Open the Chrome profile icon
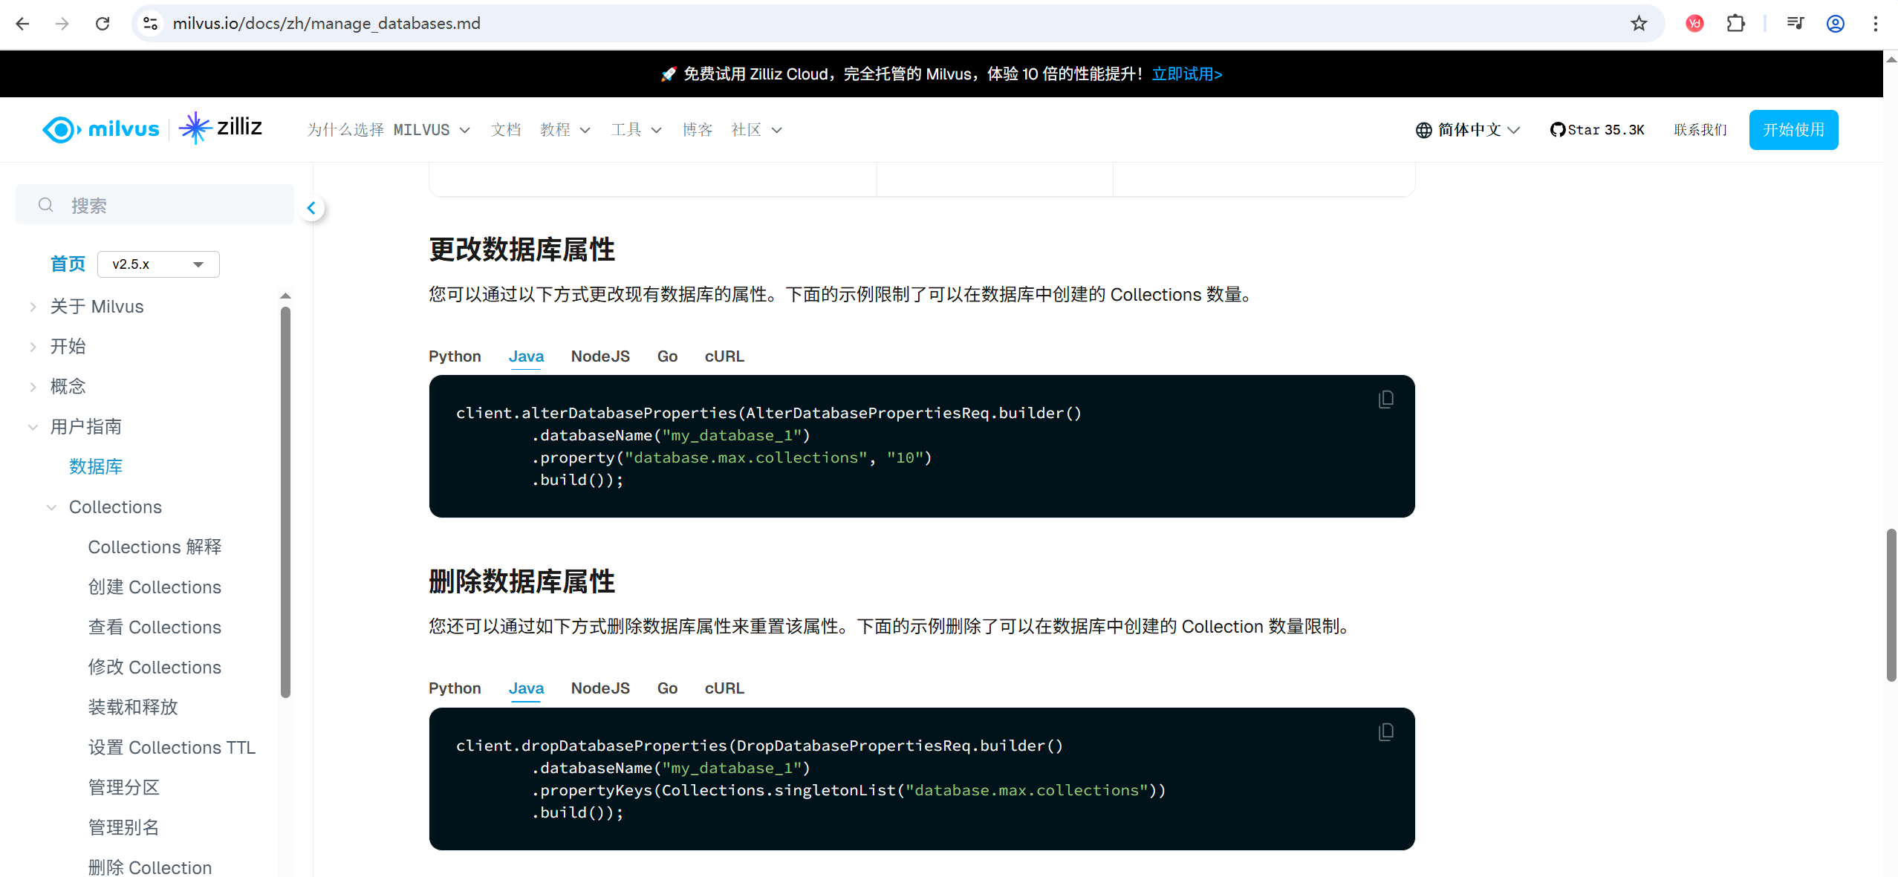Viewport: 1898px width, 877px height. click(1835, 24)
